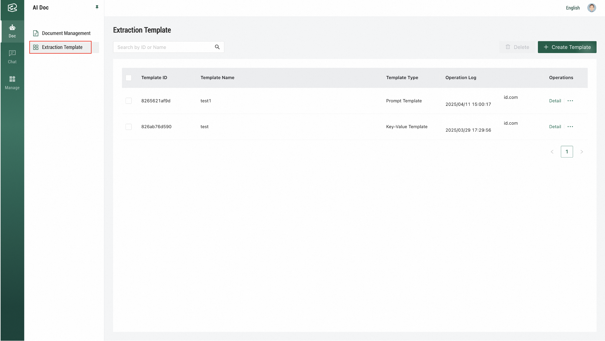Select the checkbox for template 826ab76d590
605x341 pixels.
click(x=128, y=127)
